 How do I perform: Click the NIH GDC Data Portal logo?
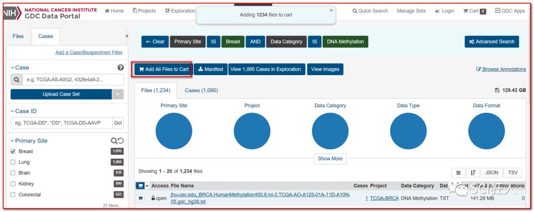[x=50, y=13]
